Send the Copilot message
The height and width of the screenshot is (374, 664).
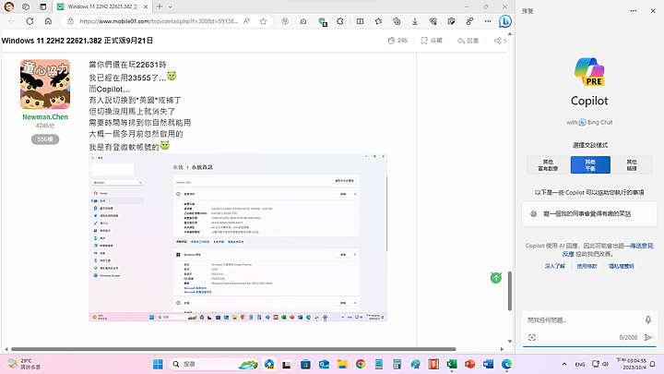(648, 338)
